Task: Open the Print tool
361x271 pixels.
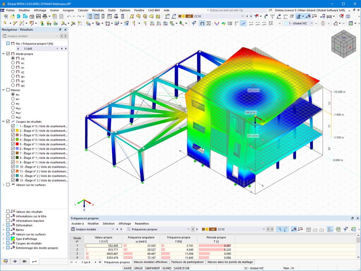Action: coord(44,16)
